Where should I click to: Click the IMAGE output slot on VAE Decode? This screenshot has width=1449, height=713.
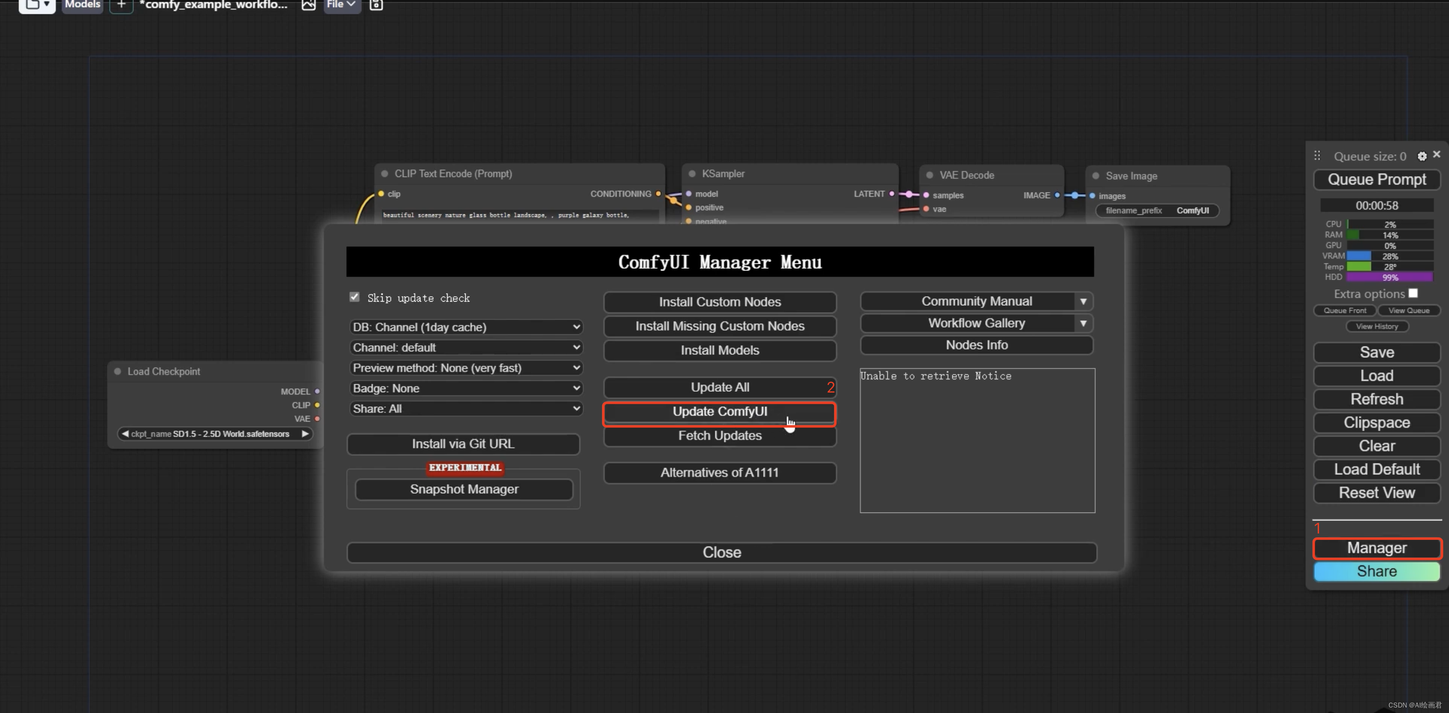coord(1057,195)
